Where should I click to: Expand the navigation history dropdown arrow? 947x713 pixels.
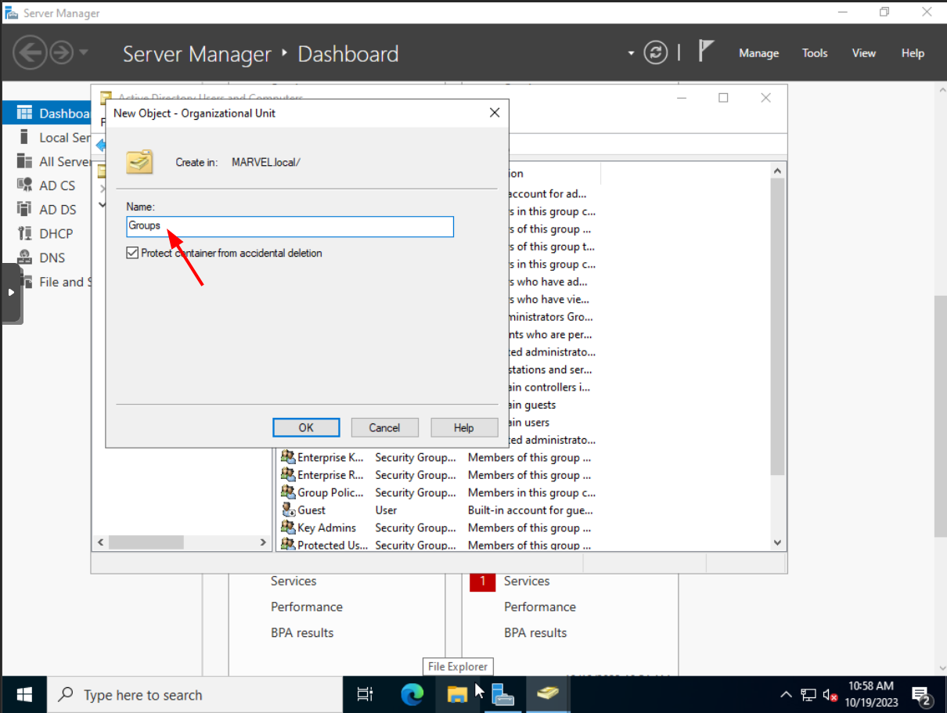[84, 52]
